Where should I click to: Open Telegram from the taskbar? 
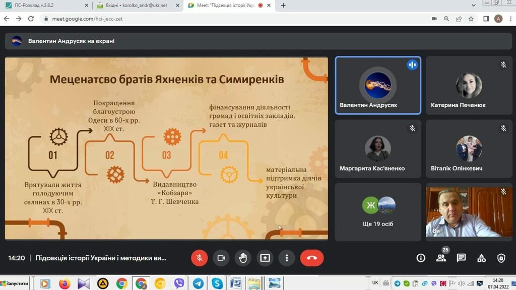[x=198, y=283]
